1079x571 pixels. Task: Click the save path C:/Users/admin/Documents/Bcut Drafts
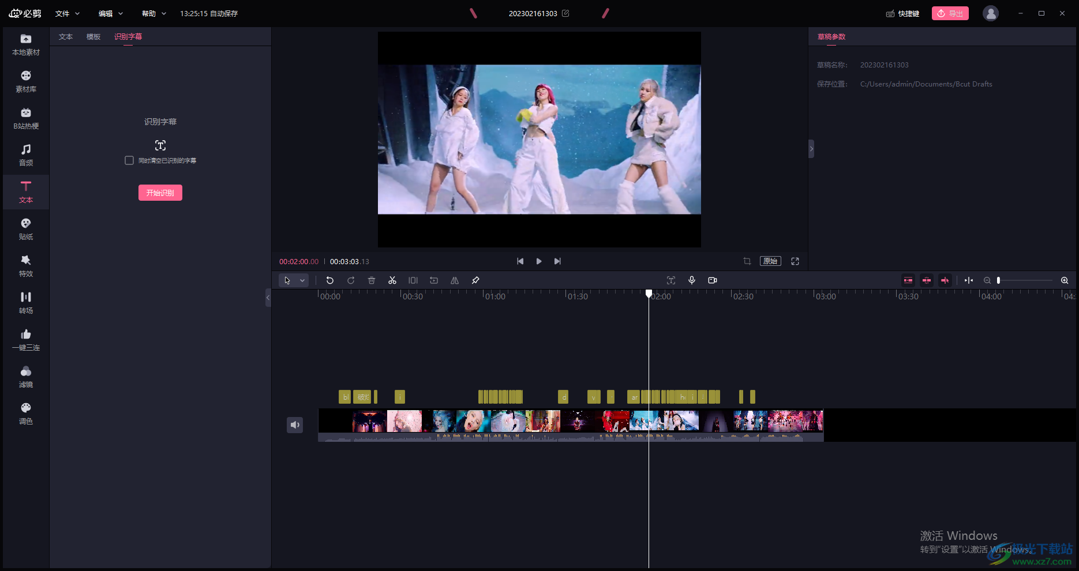click(926, 84)
